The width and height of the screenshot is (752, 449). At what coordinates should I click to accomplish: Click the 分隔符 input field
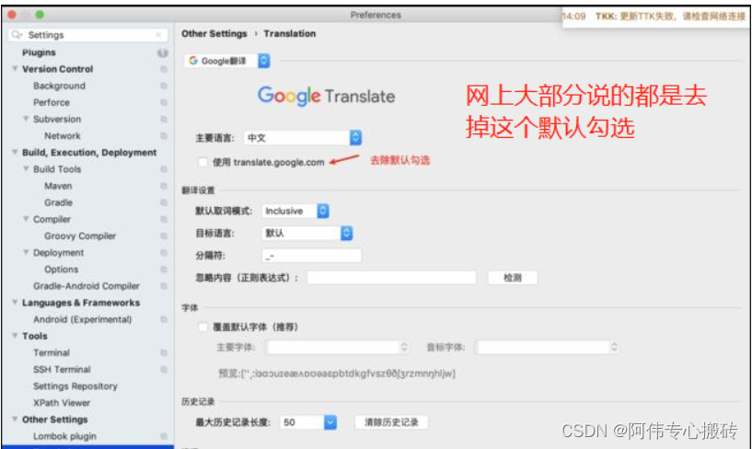tap(312, 256)
